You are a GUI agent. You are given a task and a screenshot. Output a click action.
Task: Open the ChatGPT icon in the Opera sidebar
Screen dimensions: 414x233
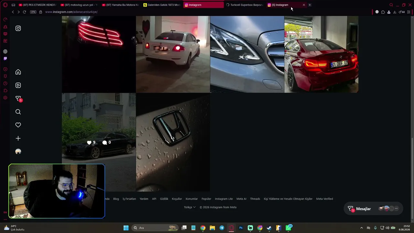pyautogui.click(x=5, y=51)
